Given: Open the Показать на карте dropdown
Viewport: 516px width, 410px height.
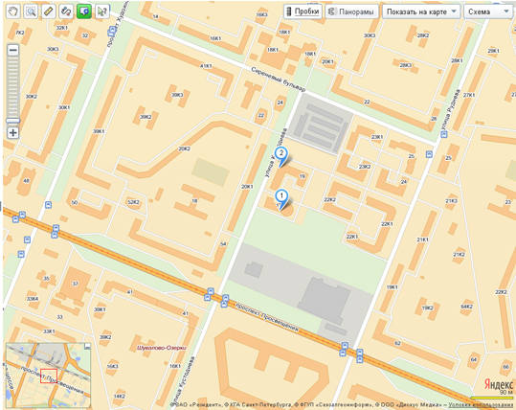Looking at the screenshot, I should coord(421,11).
